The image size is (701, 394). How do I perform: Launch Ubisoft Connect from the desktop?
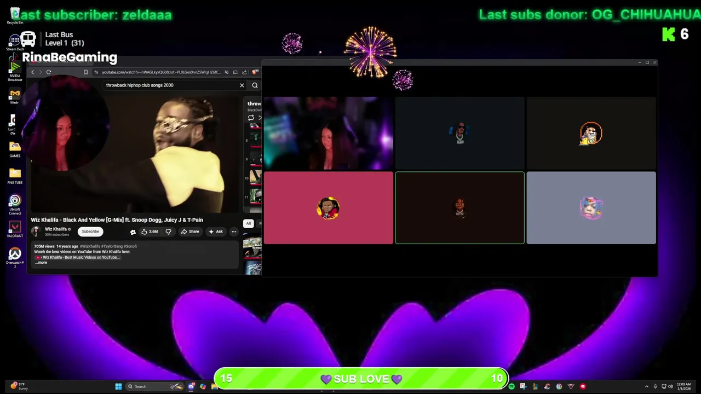[x=15, y=204]
